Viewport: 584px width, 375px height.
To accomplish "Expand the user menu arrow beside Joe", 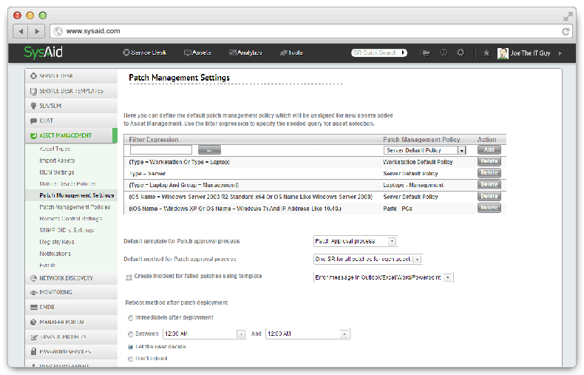I will point(560,53).
